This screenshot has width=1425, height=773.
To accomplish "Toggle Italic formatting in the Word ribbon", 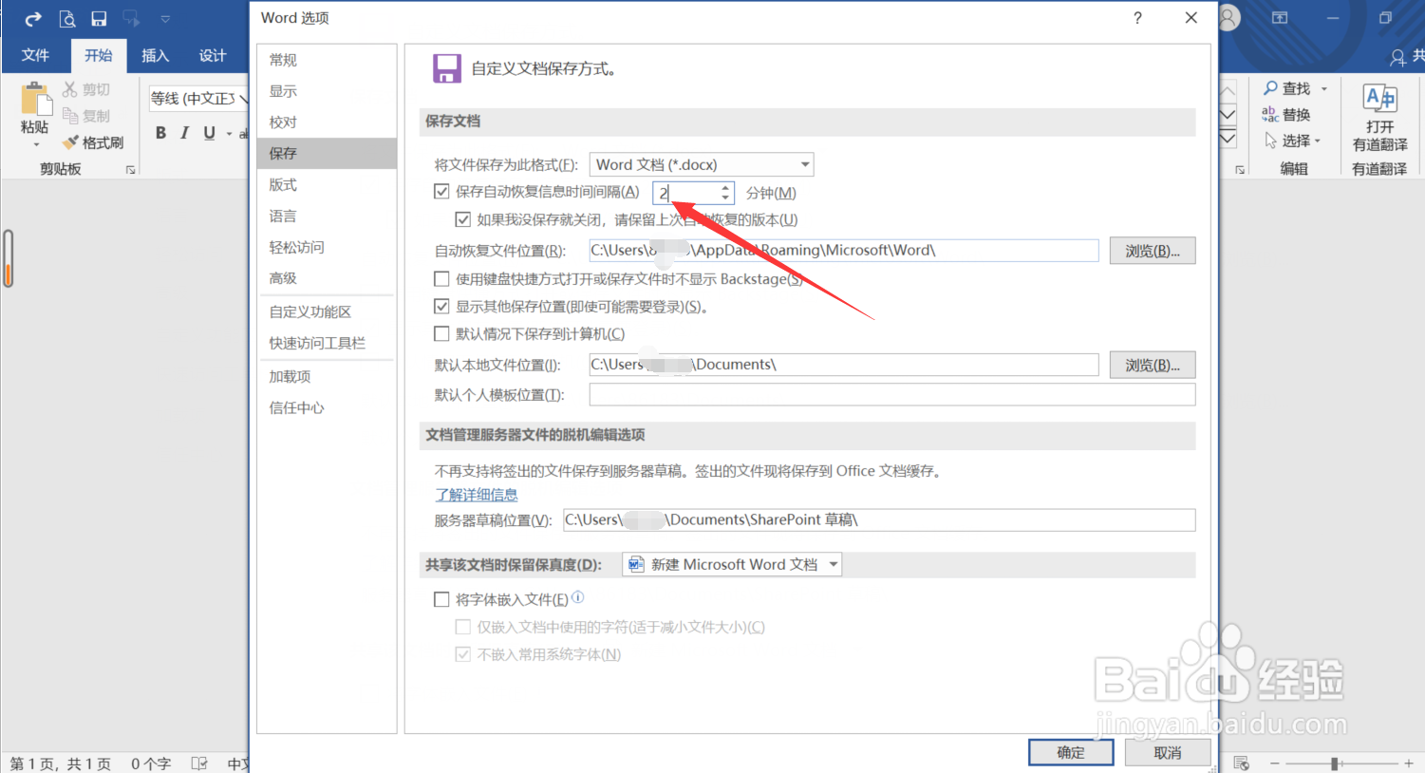I will coord(184,133).
